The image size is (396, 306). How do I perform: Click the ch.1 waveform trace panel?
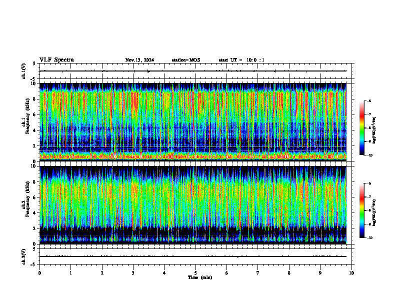tap(195, 71)
